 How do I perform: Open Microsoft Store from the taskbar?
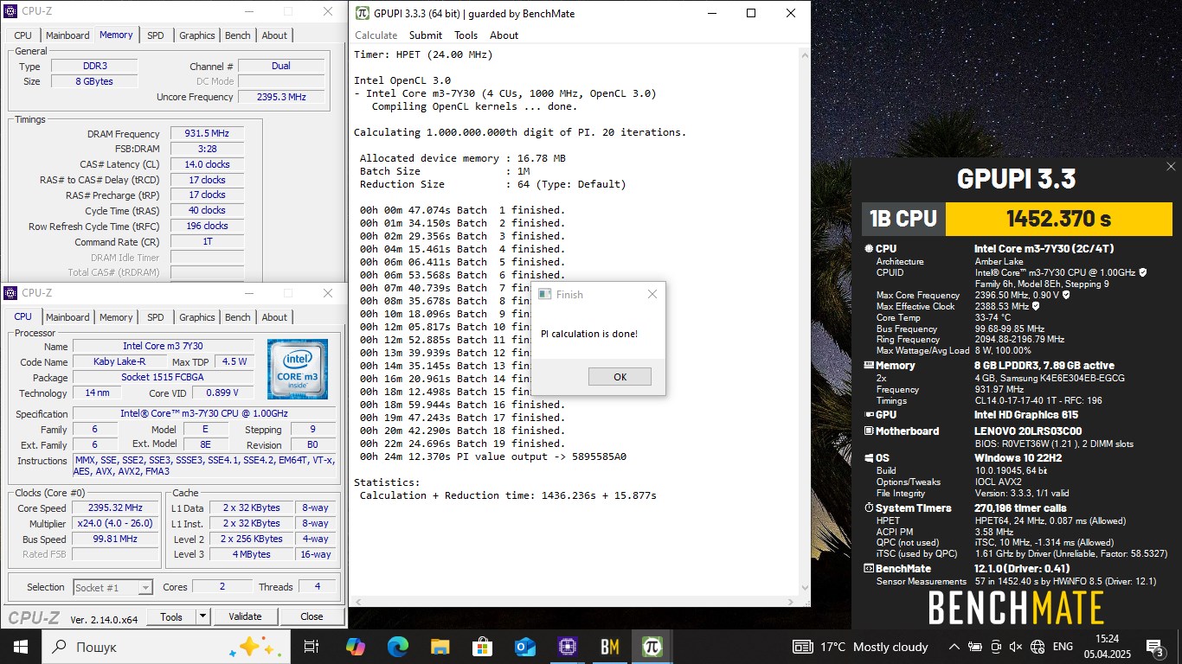click(x=482, y=646)
